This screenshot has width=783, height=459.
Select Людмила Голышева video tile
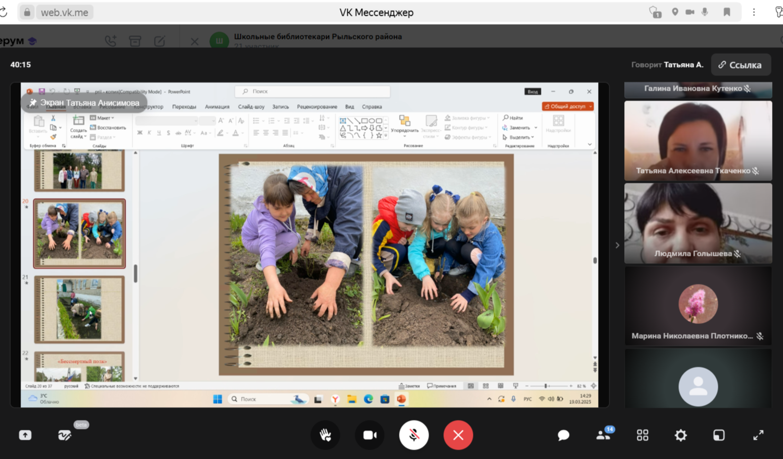point(698,223)
